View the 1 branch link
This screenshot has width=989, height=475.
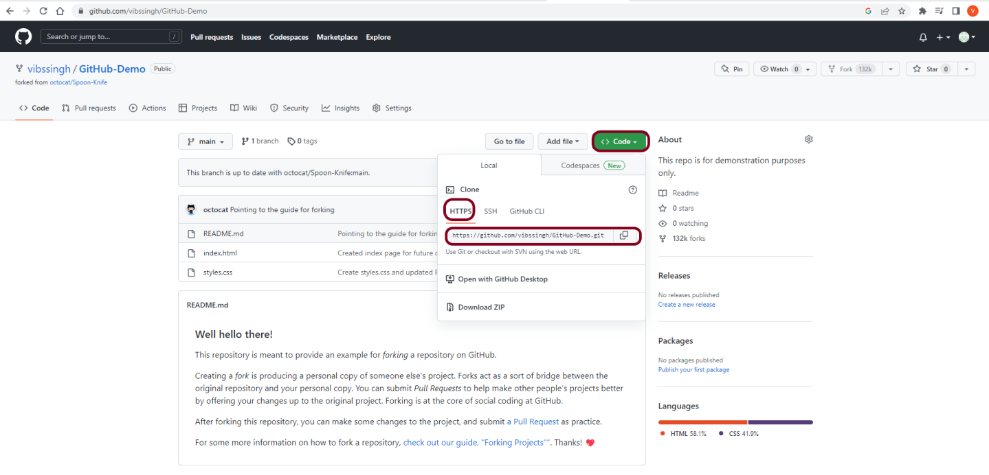[x=260, y=141]
